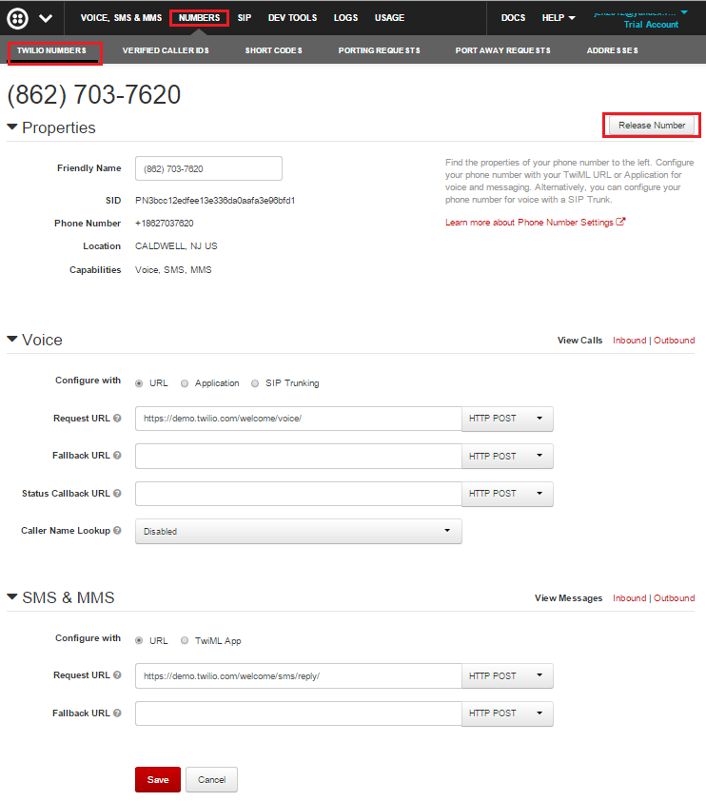
Task: Switch to Verified Caller IDs tab
Action: click(x=166, y=50)
